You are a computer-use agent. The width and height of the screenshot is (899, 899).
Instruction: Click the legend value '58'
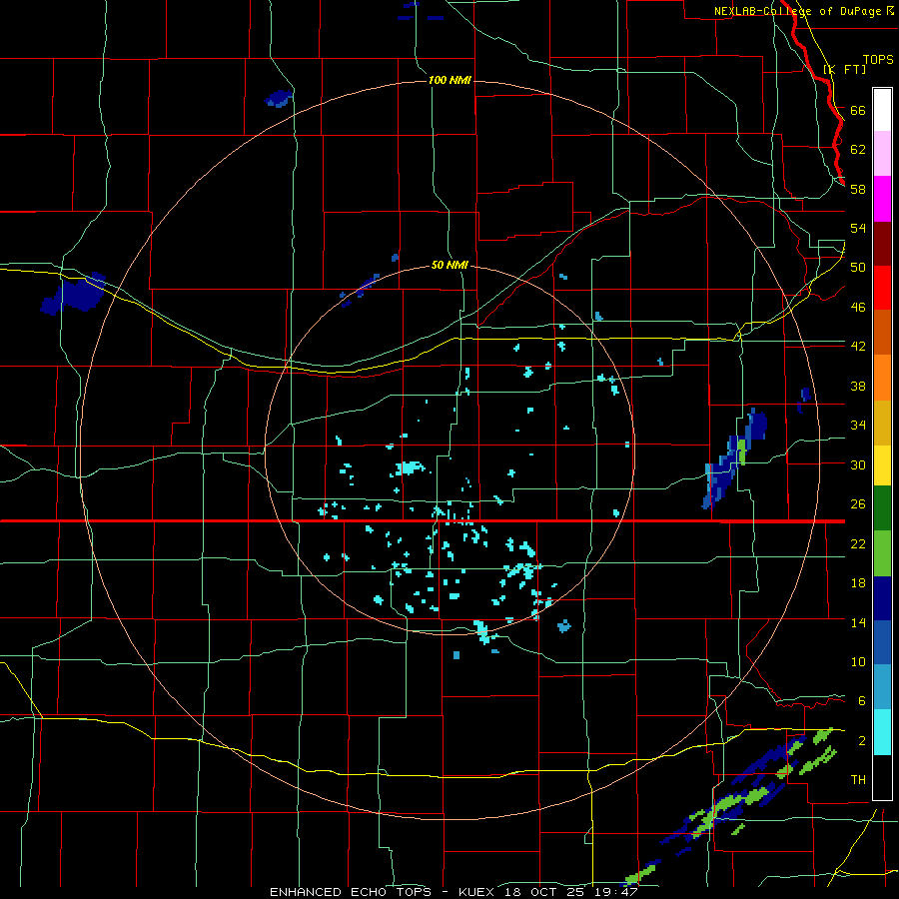pos(858,189)
